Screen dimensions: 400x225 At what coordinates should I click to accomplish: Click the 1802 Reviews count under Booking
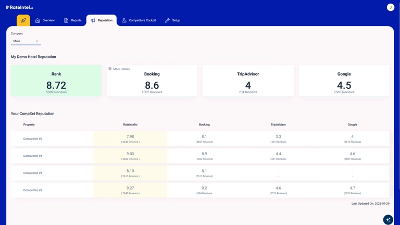[152, 92]
